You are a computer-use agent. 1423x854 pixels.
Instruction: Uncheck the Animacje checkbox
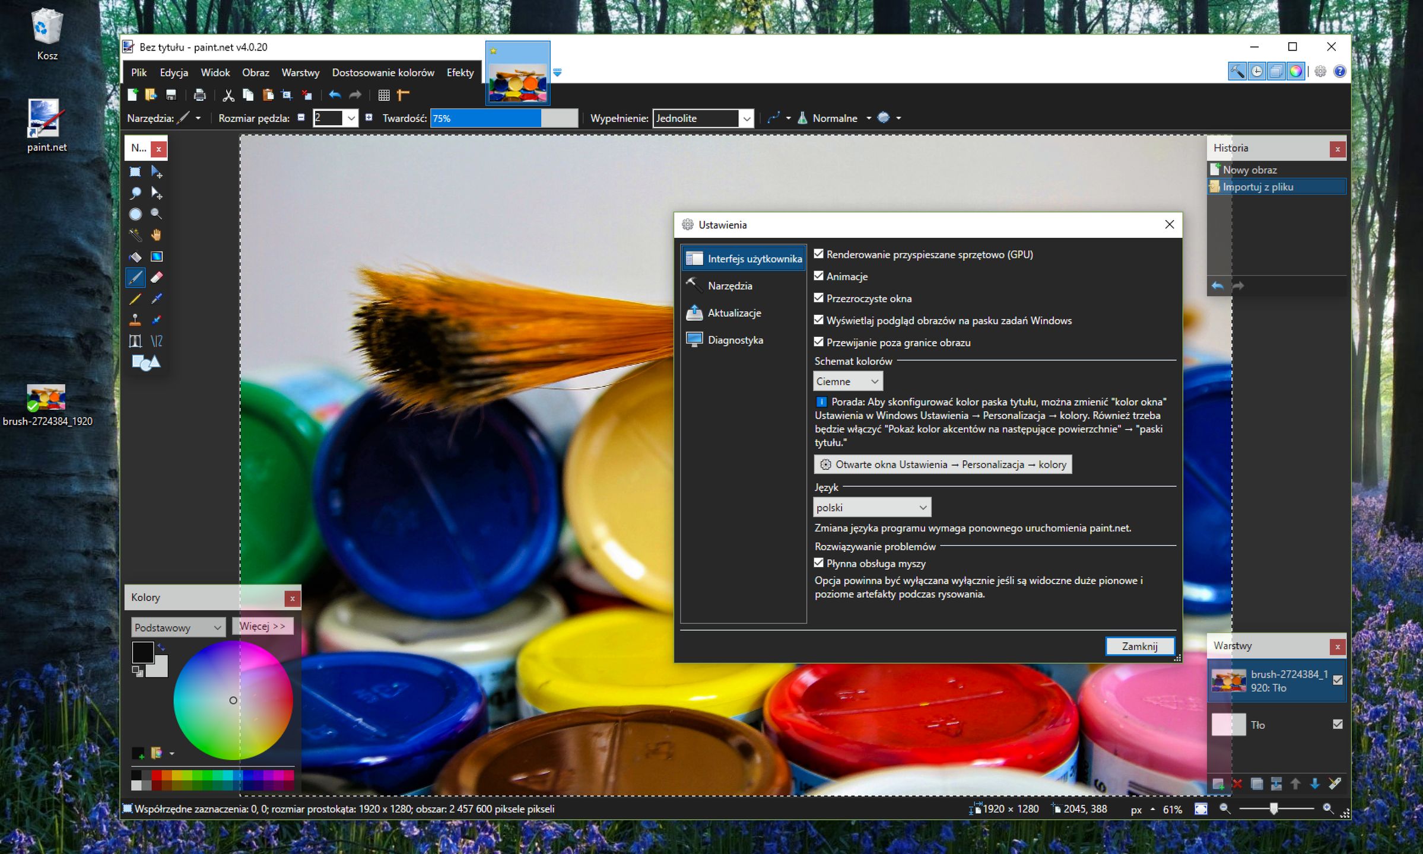[x=819, y=276]
